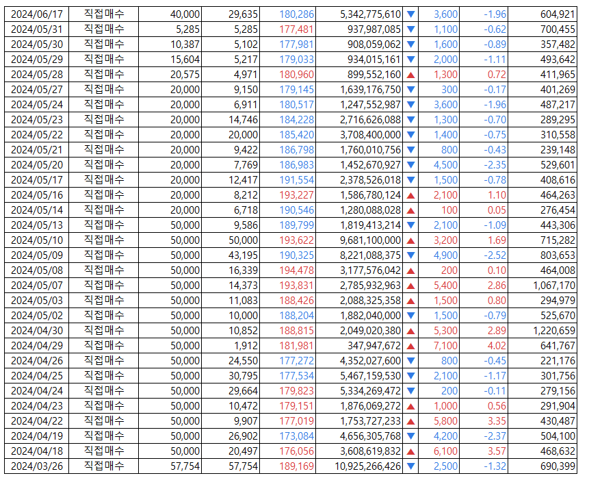Select volume 289,295

[558, 120]
